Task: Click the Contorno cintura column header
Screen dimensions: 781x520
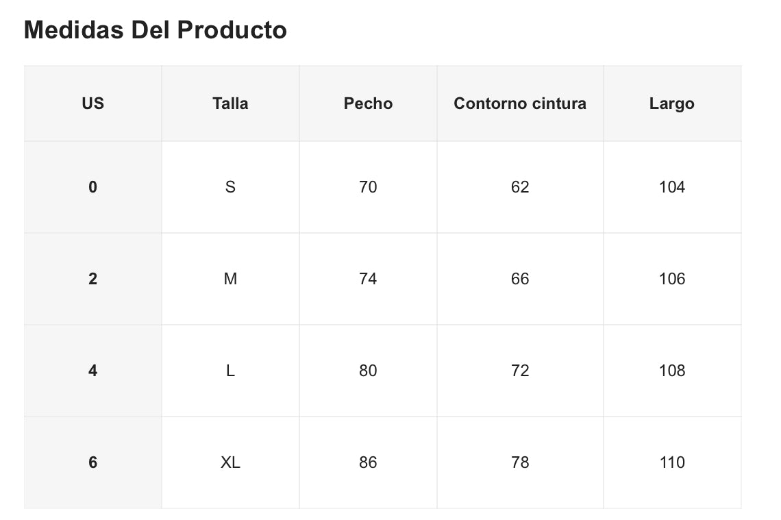Action: (x=520, y=103)
